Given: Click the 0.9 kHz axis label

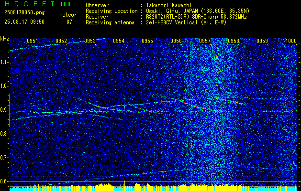Looking at the screenshot, I should coord(3,110).
